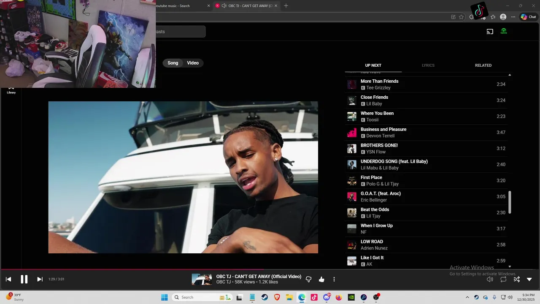
Task: Switch to youtube music - Search browser tab
Action: tap(182, 6)
